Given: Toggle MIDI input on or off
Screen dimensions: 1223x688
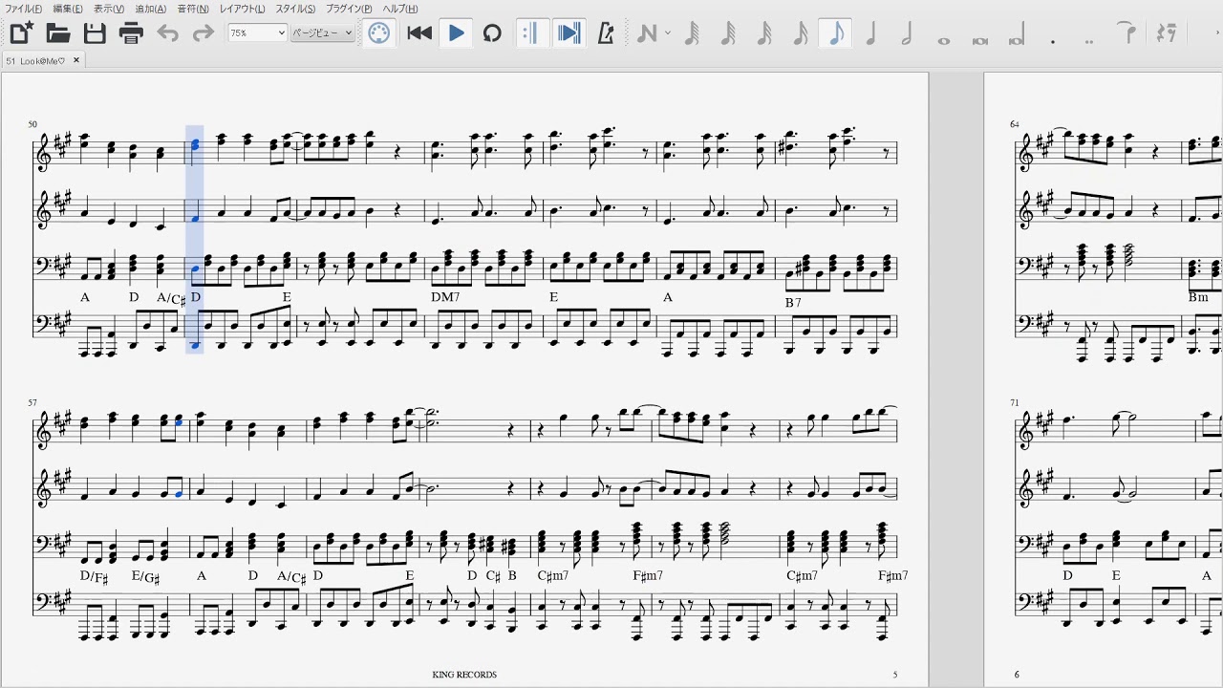Looking at the screenshot, I should pos(379,33).
